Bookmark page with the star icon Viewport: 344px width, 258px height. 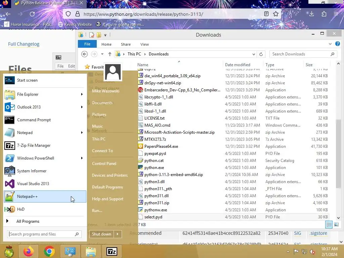pos(276,14)
